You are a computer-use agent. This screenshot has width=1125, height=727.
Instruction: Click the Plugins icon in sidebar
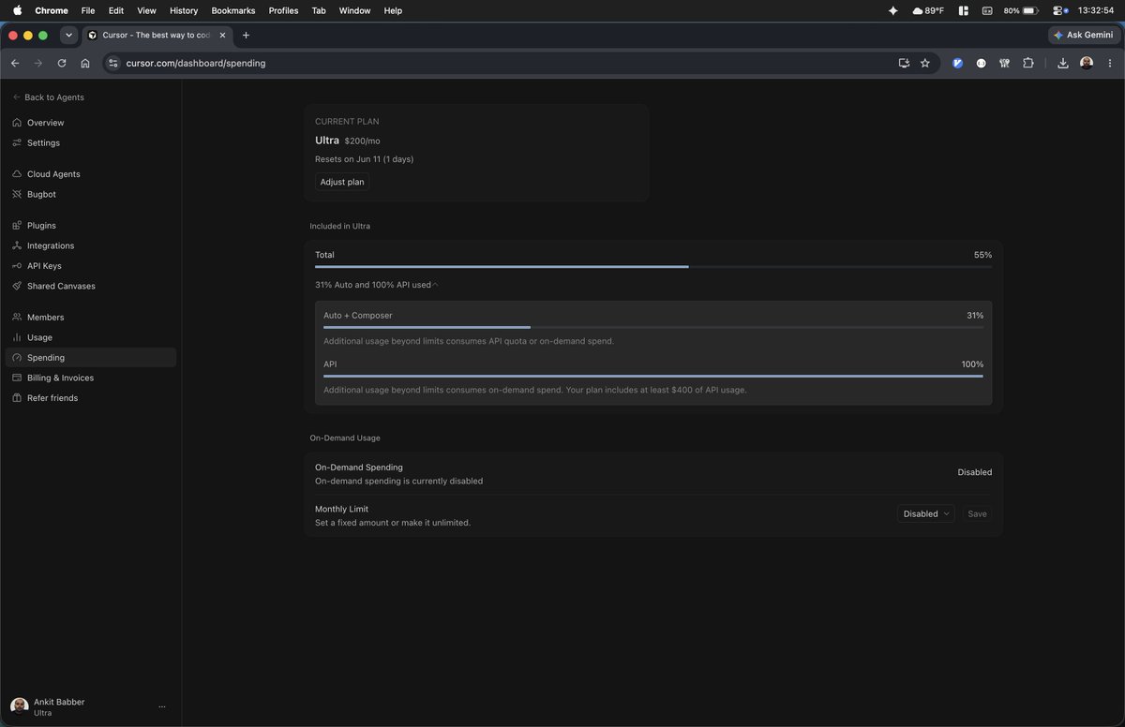[x=17, y=226]
